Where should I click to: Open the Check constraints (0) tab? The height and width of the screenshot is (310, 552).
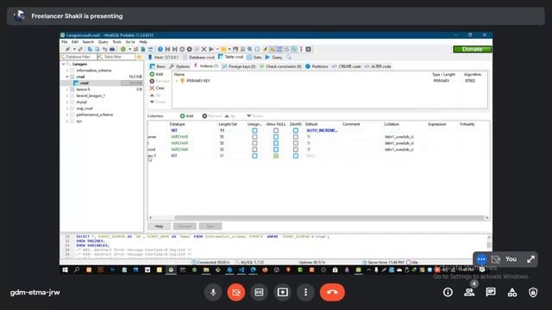280,66
